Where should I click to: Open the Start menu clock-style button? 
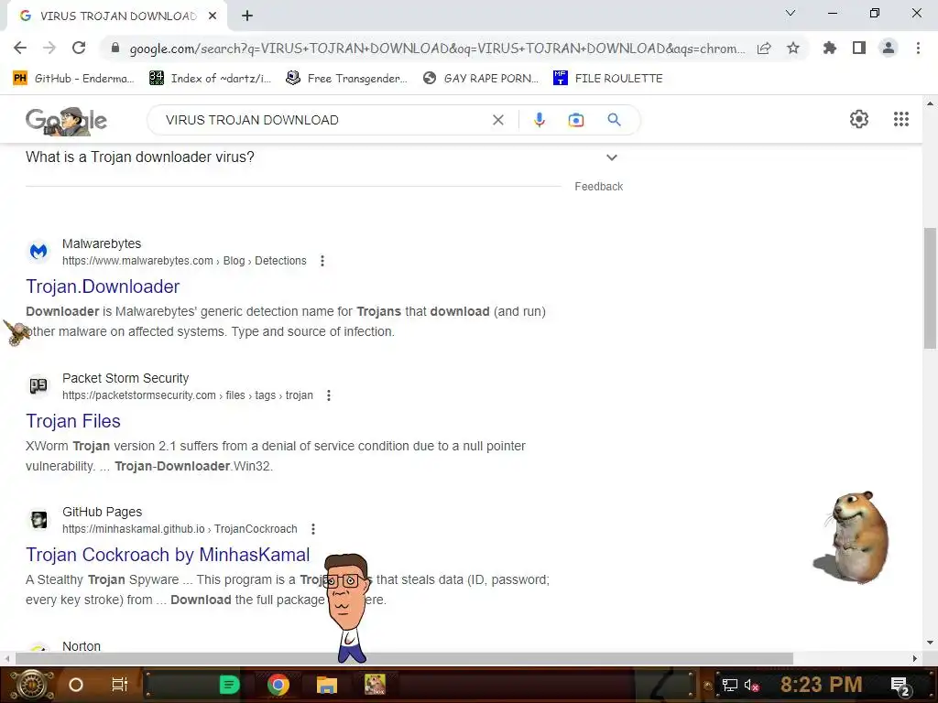(31, 685)
